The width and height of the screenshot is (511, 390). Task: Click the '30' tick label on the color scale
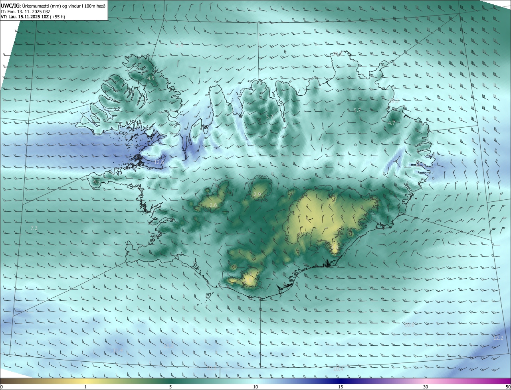(426, 387)
